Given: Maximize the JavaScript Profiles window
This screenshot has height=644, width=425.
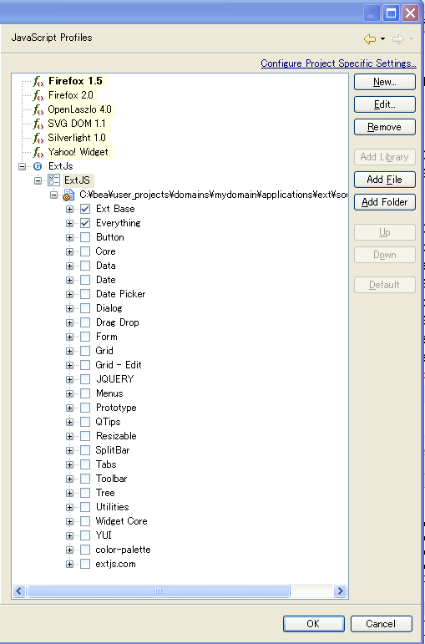Looking at the screenshot, I should [x=391, y=13].
